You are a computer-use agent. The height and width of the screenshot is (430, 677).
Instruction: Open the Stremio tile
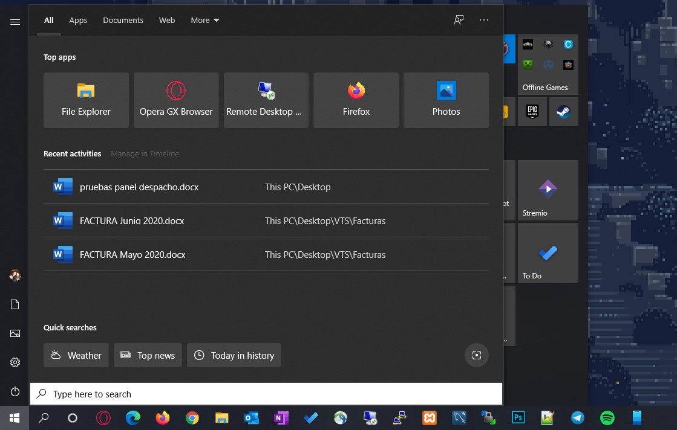(x=548, y=190)
